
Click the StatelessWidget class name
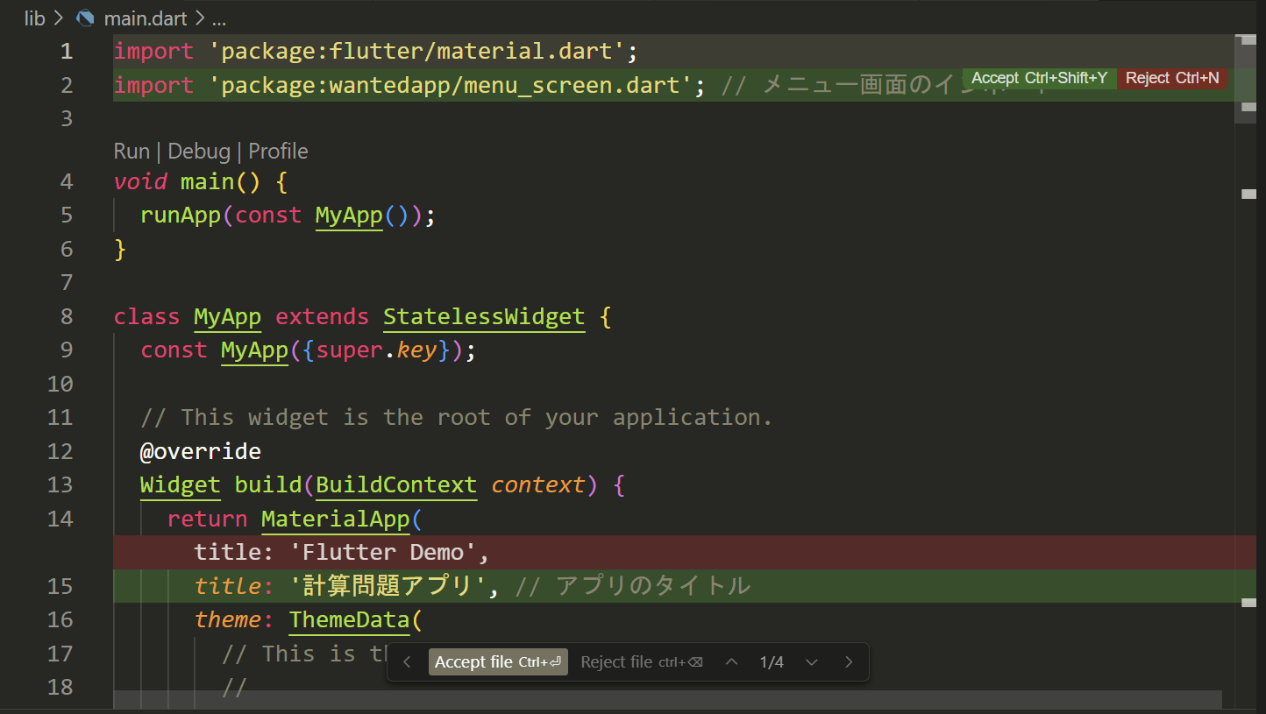(484, 316)
